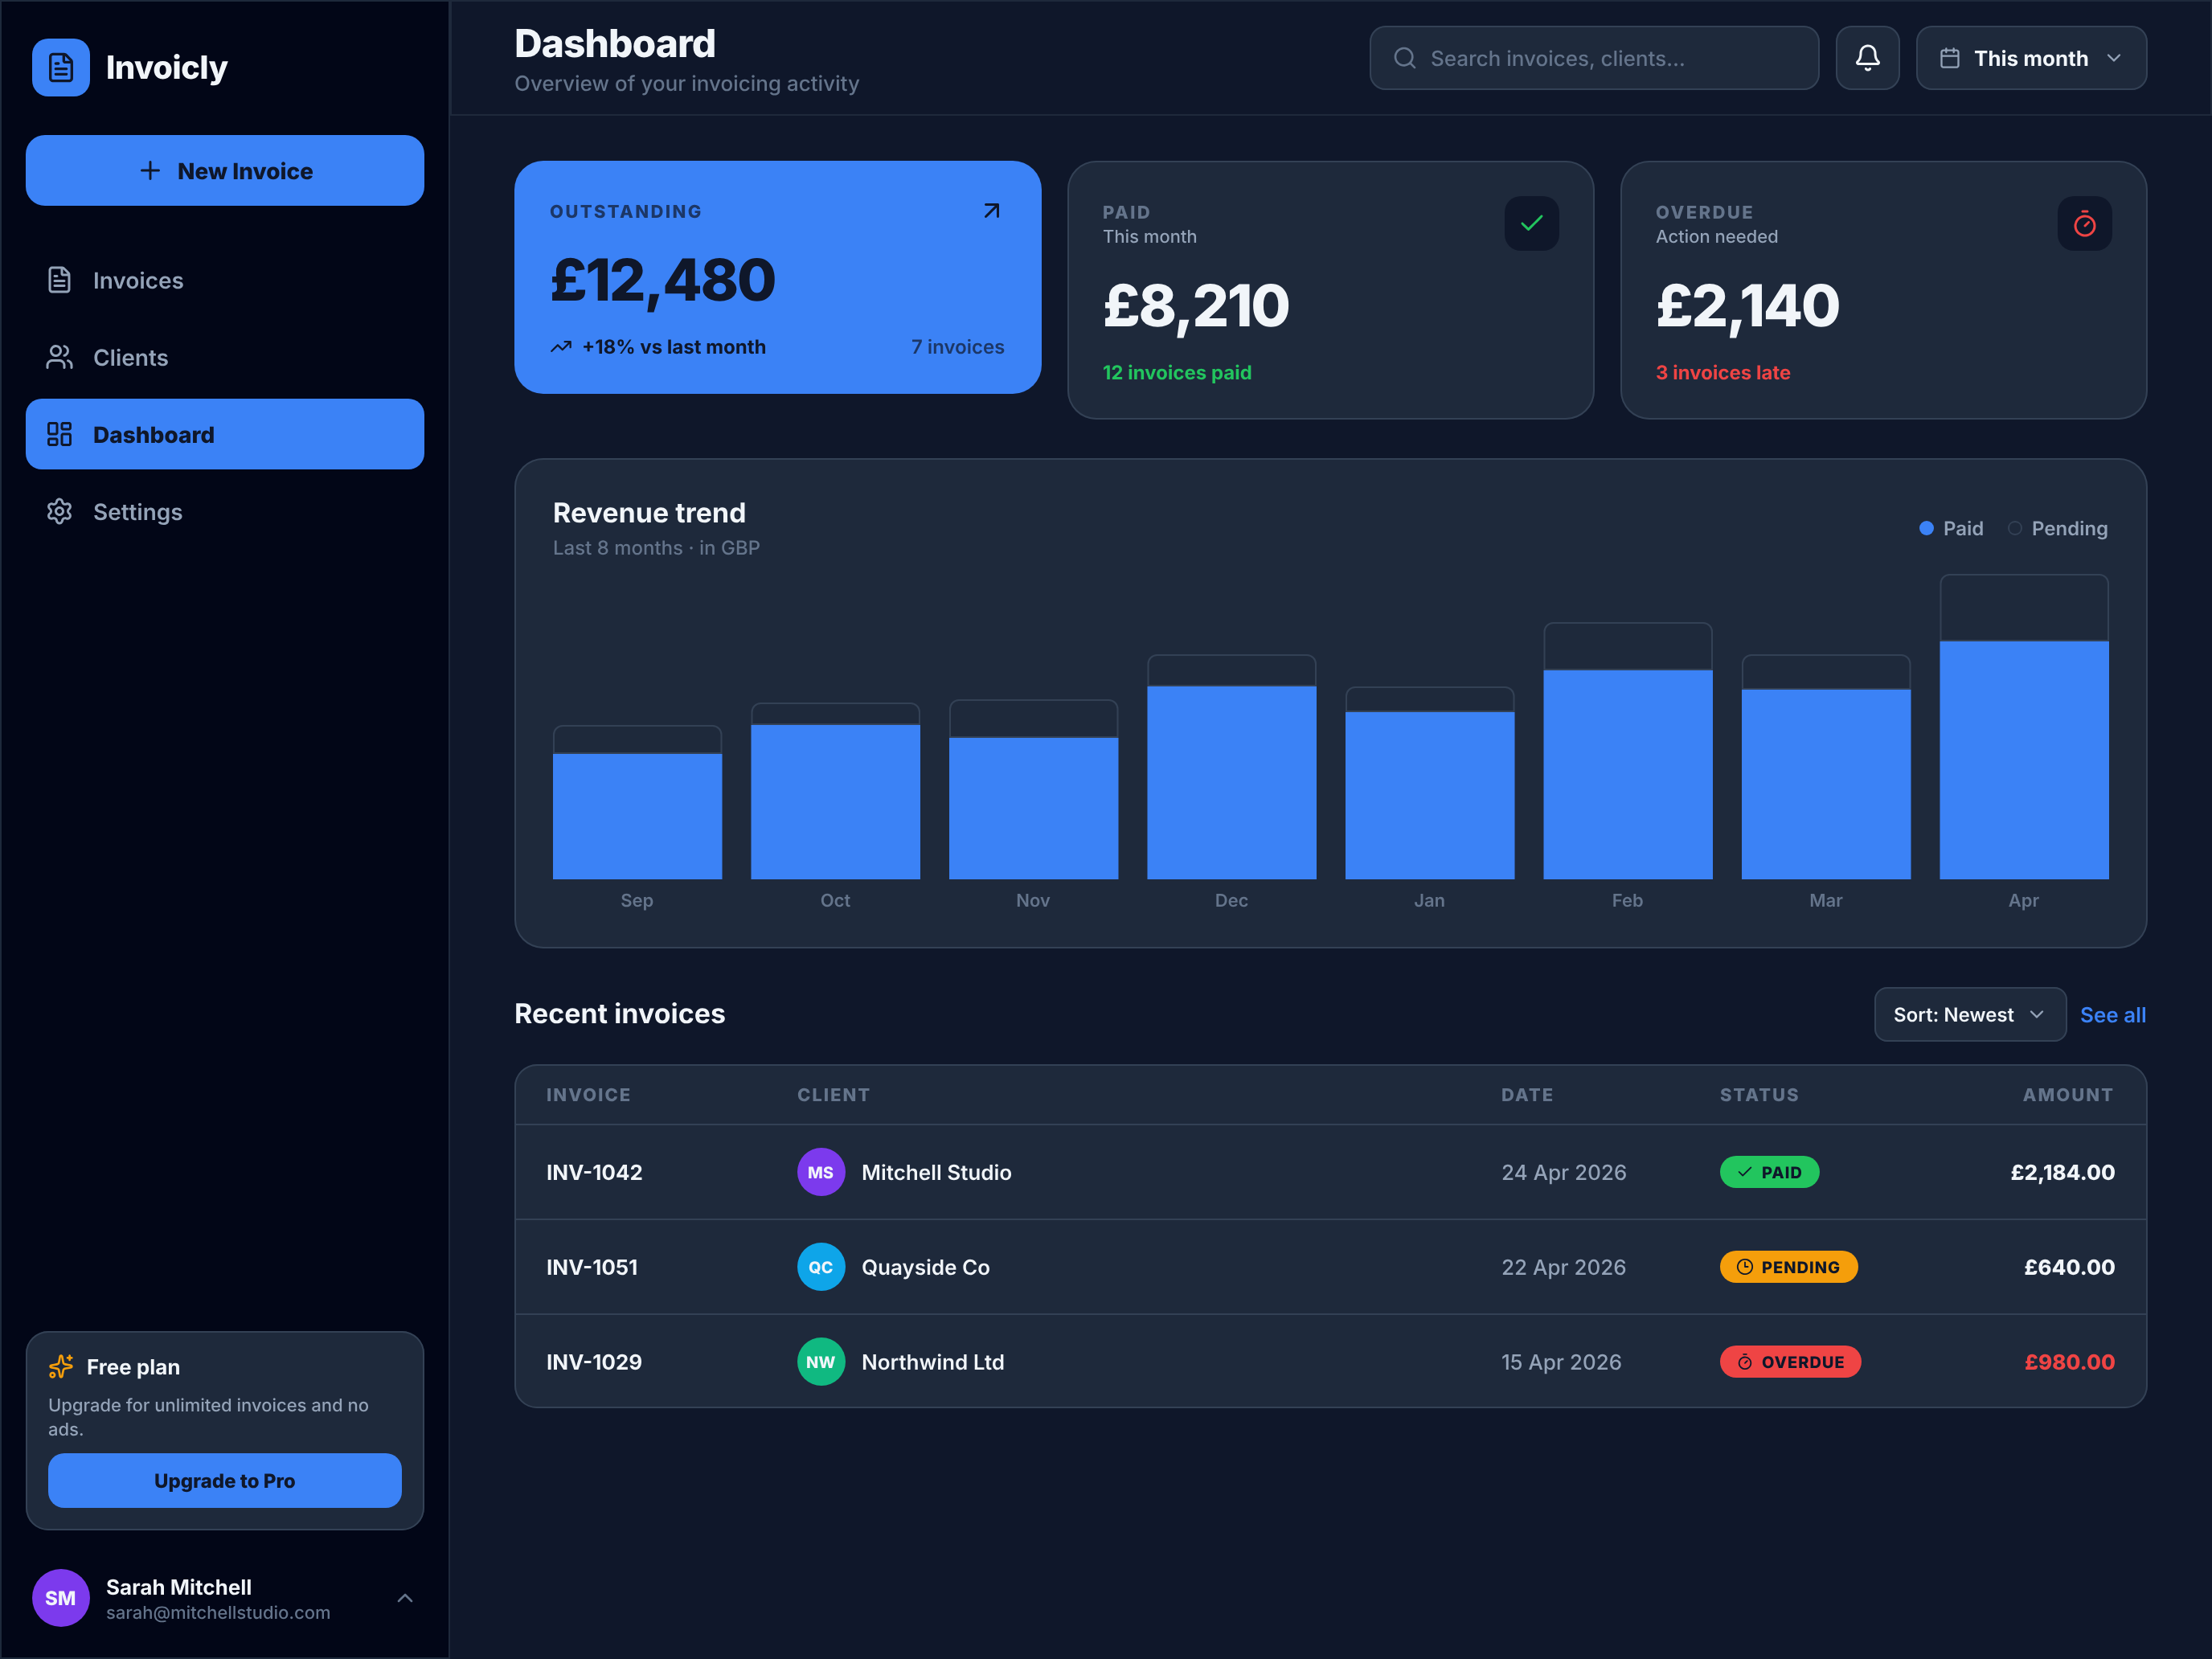This screenshot has height=1659, width=2212.
Task: Click the green checkmark on the Paid card
Action: coord(1531,223)
